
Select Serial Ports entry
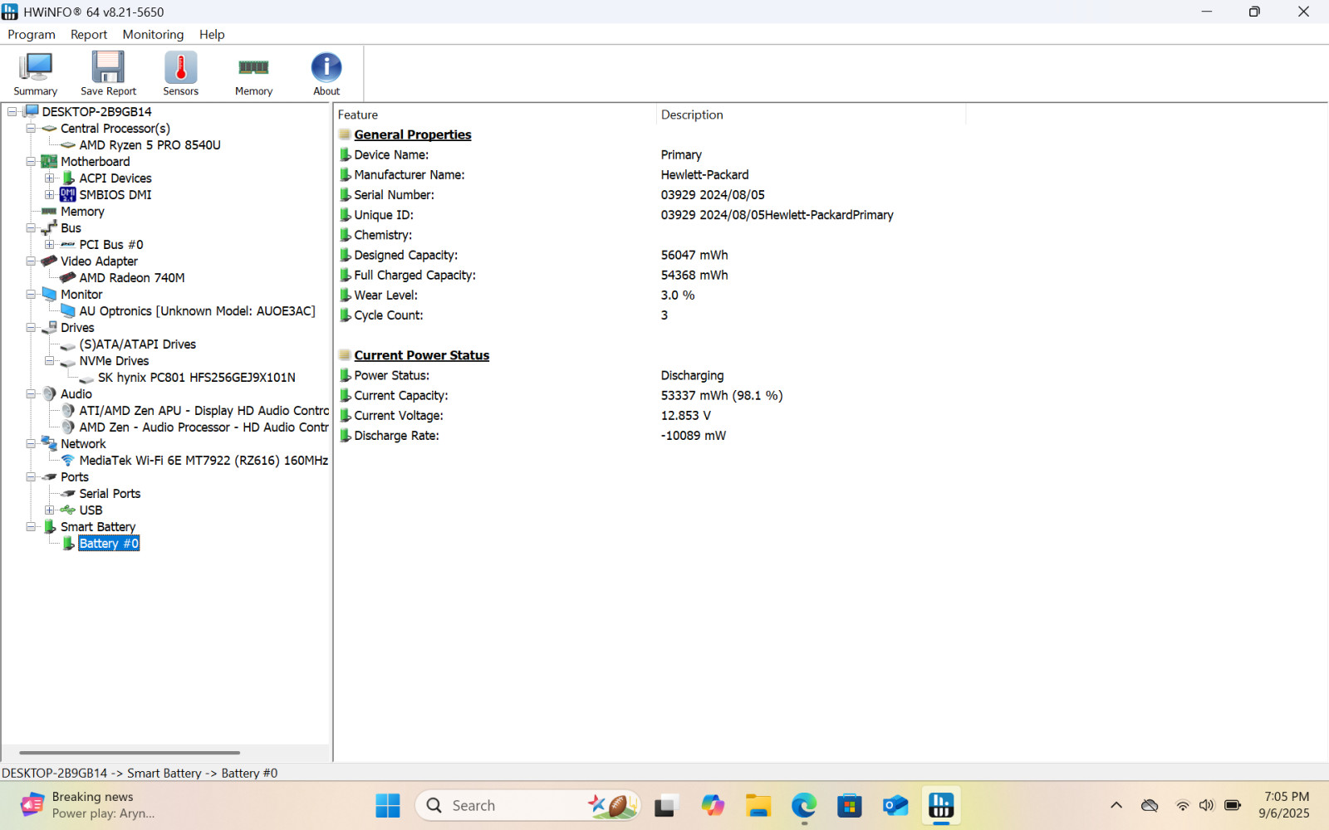click(x=110, y=493)
